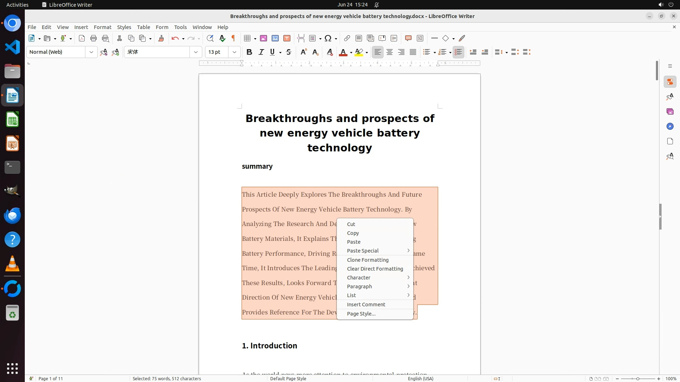680x382 pixels.
Task: Click the Insert Special Character omega icon
Action: pyautogui.click(x=328, y=38)
